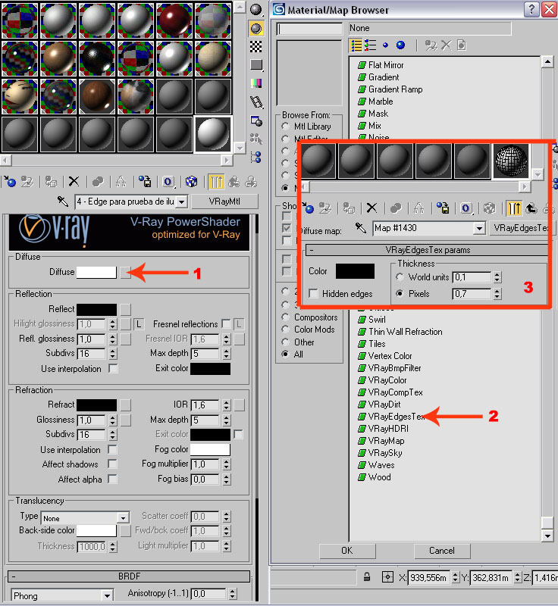Click the Pick Material eyedropper icon

pyautogui.click(x=63, y=201)
